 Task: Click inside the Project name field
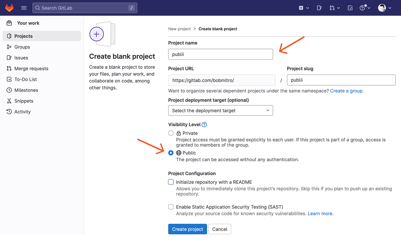(220, 54)
